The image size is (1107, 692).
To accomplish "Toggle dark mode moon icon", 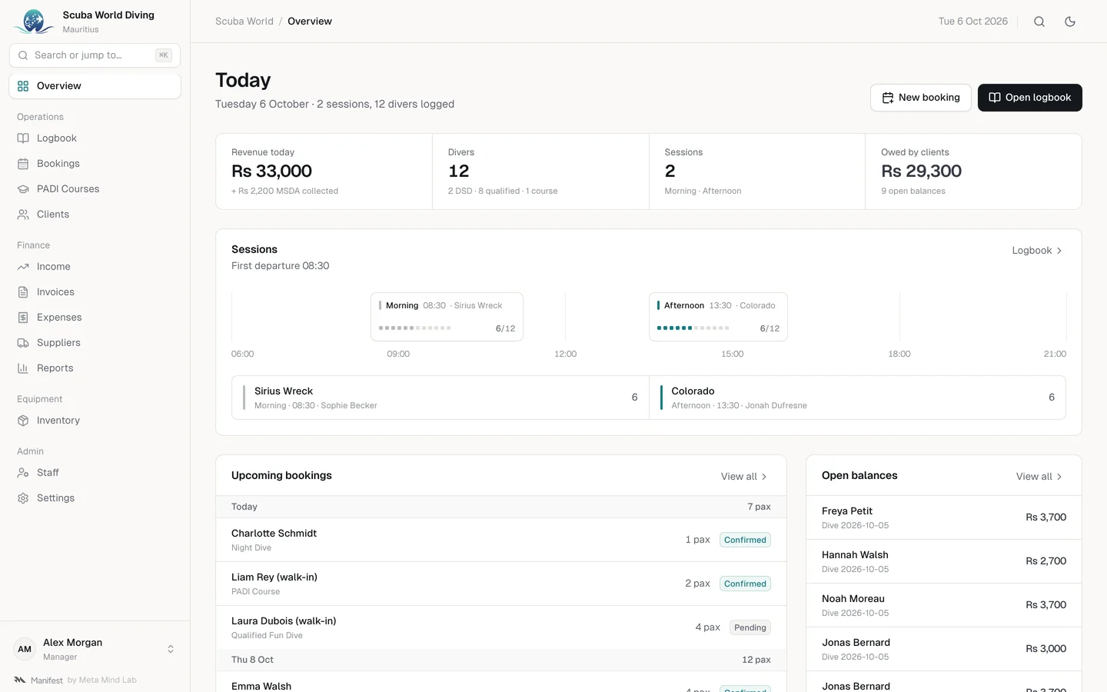I will [x=1070, y=22].
